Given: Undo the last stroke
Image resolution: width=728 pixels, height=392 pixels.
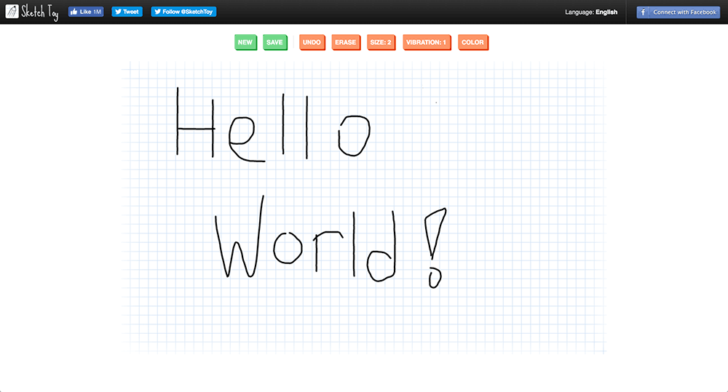Looking at the screenshot, I should [312, 42].
